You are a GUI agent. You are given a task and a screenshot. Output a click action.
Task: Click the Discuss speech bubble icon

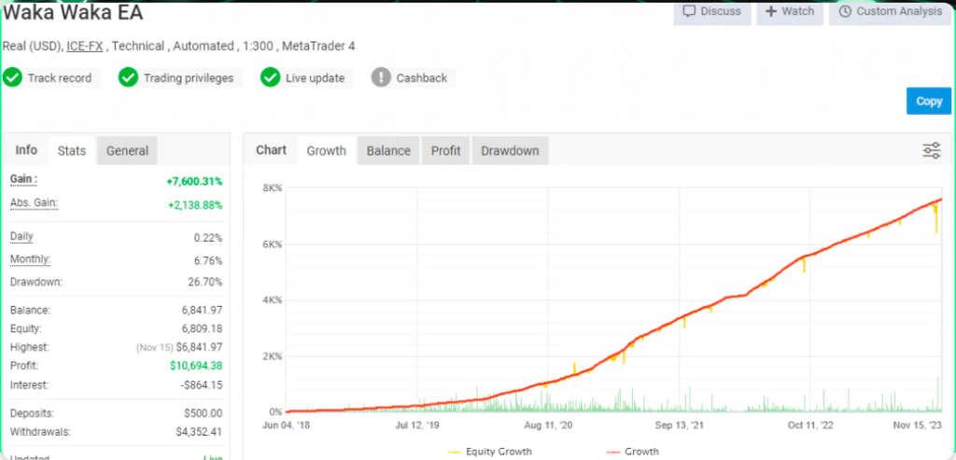[x=689, y=11]
